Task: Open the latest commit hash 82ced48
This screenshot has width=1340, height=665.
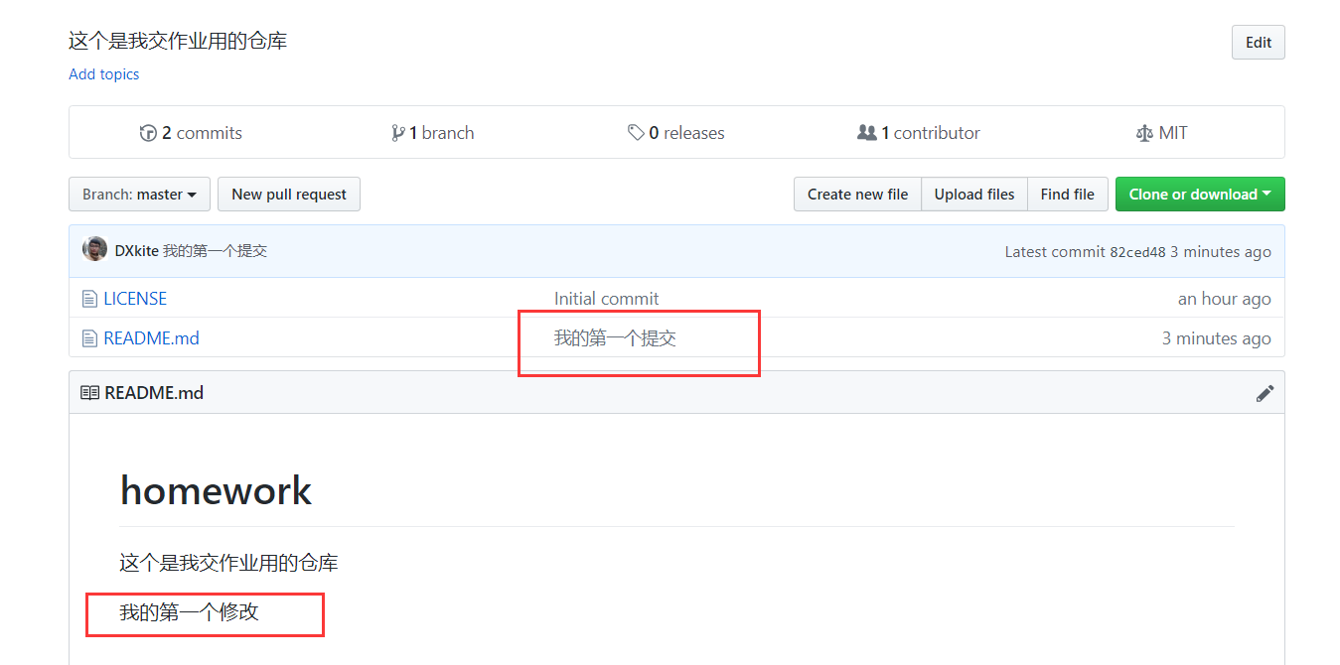Action: point(1137,252)
